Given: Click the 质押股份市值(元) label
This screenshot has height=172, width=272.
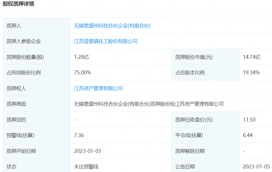Looking at the screenshot, I should [194, 57].
